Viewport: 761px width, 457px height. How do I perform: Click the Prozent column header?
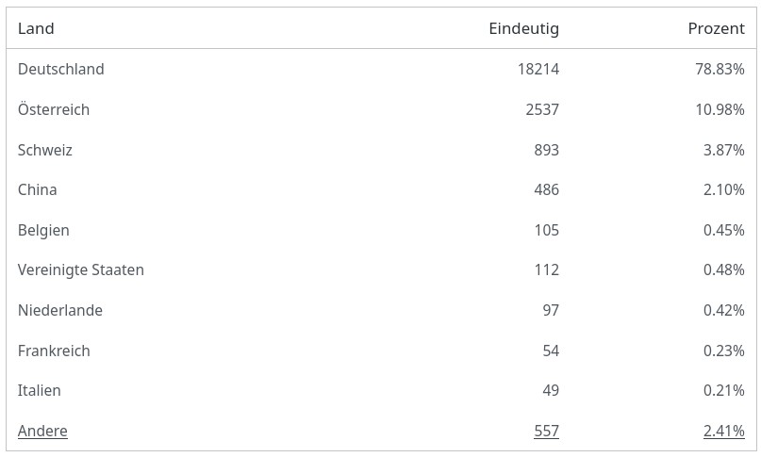click(716, 28)
